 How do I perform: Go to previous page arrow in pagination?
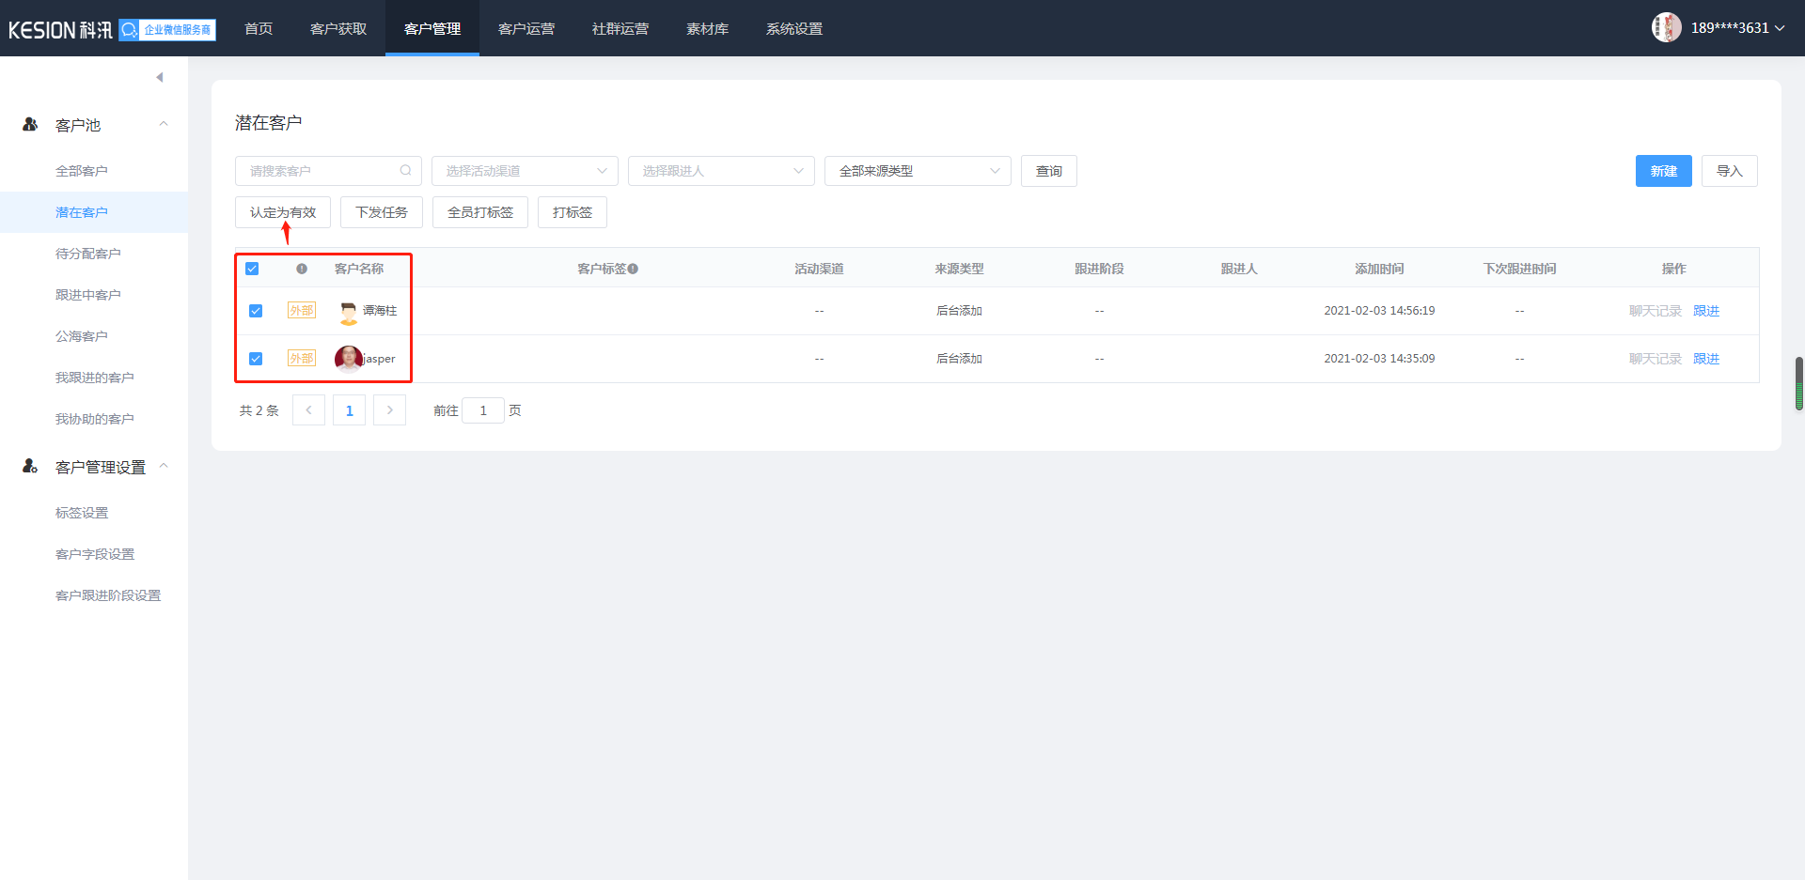(x=308, y=410)
